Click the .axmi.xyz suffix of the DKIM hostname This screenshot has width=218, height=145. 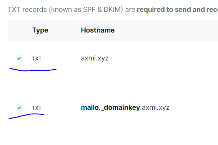(155, 108)
